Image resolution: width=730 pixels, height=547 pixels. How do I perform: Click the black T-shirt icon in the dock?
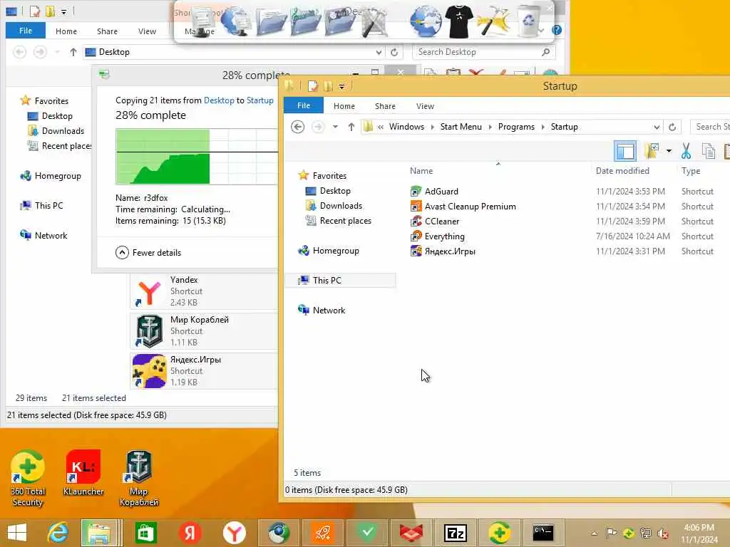pyautogui.click(x=458, y=21)
